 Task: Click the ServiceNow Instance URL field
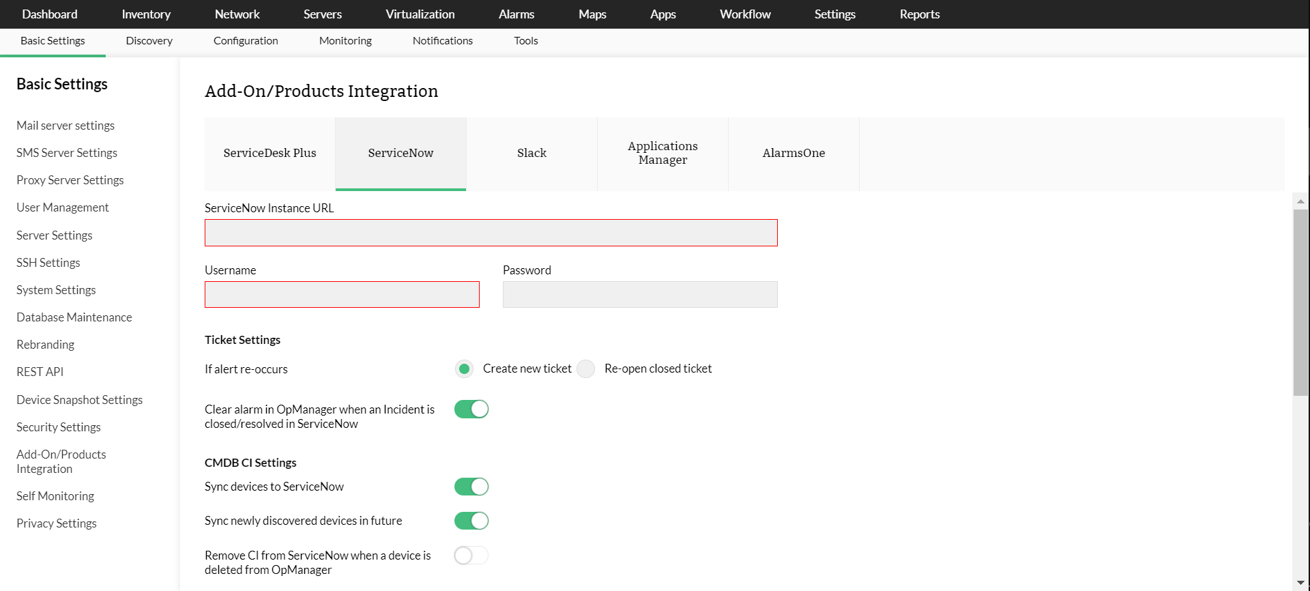coord(491,233)
